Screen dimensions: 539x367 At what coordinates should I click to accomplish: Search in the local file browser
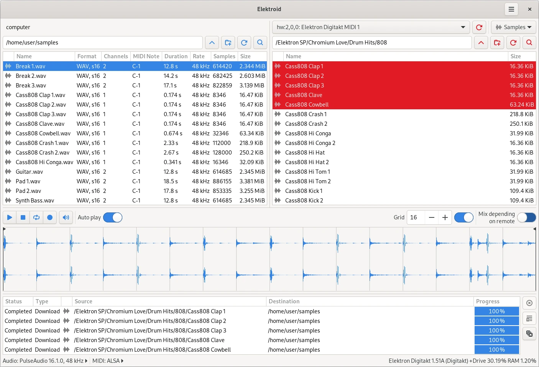coord(260,43)
